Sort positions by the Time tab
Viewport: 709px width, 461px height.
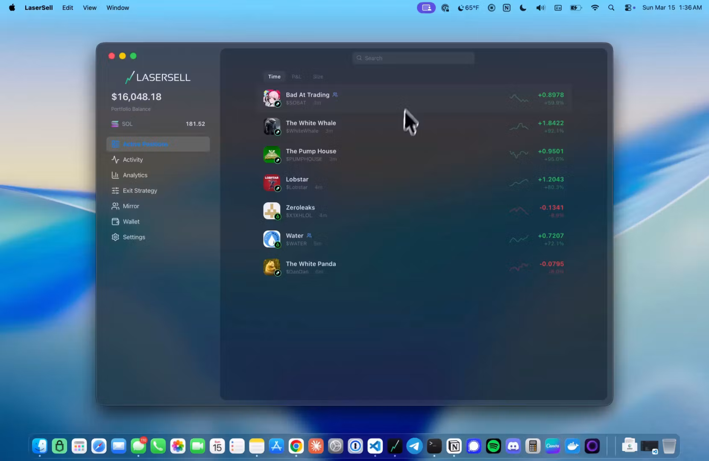point(274,77)
